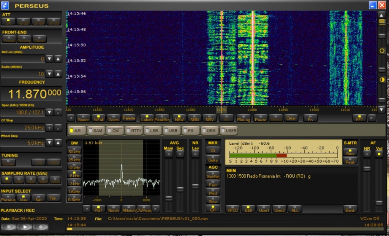The width and height of the screenshot is (389, 236).
Task: Toggle Dither in Front-End
Action: click(x=40, y=39)
